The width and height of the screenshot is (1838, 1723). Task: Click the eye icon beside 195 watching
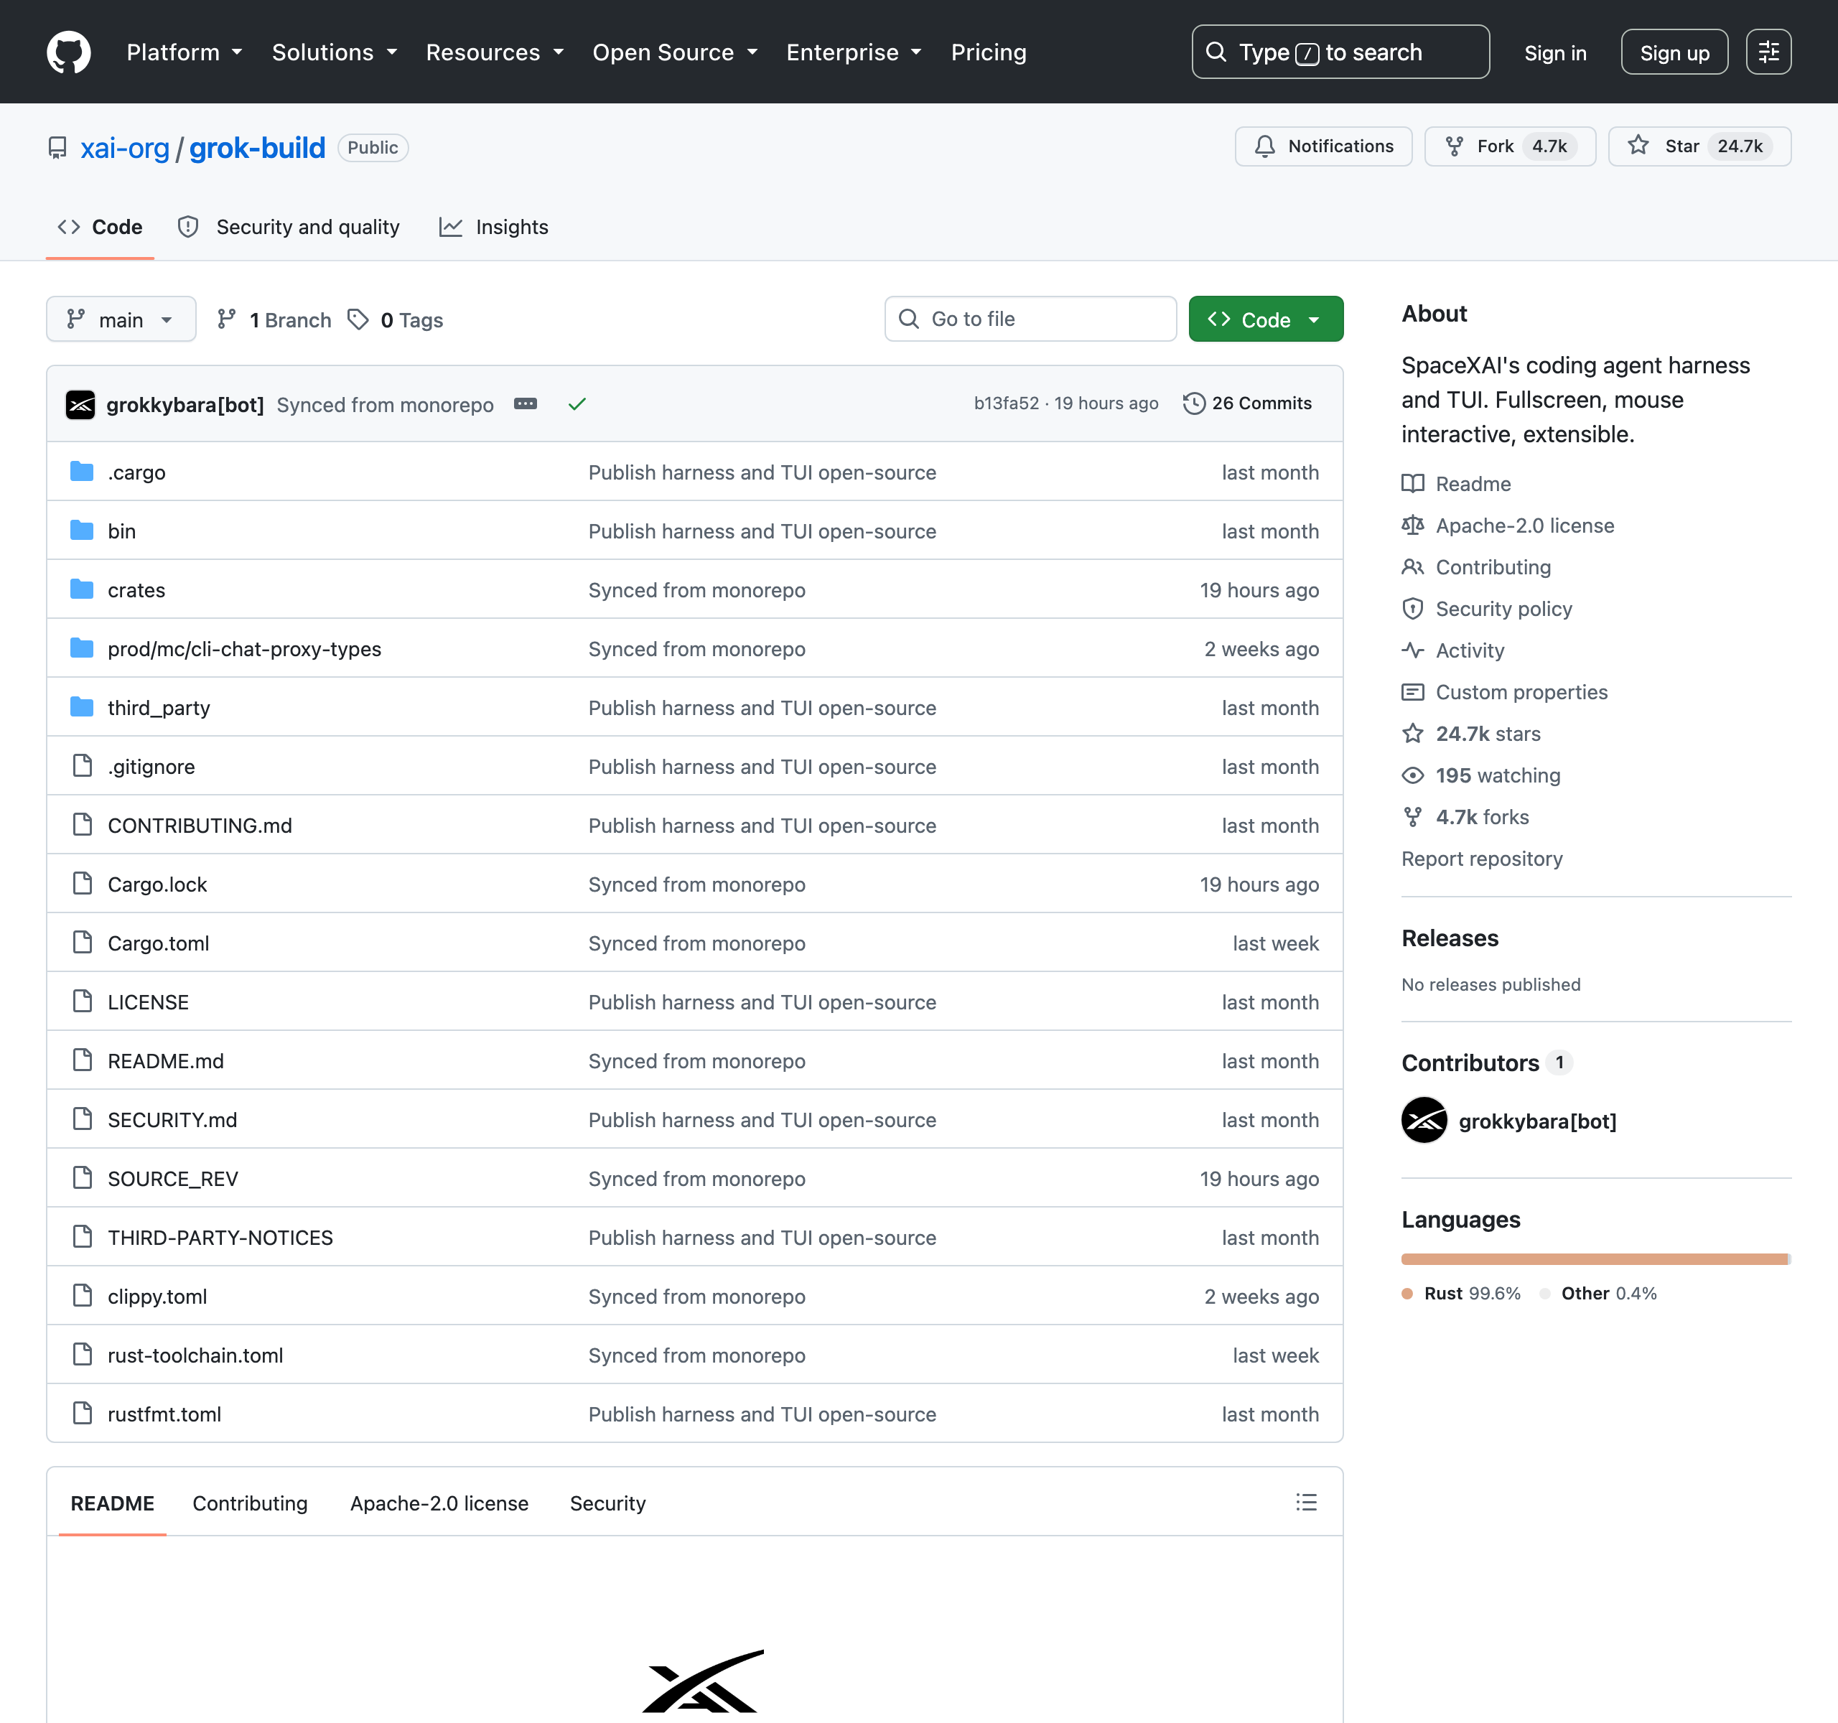(x=1413, y=775)
